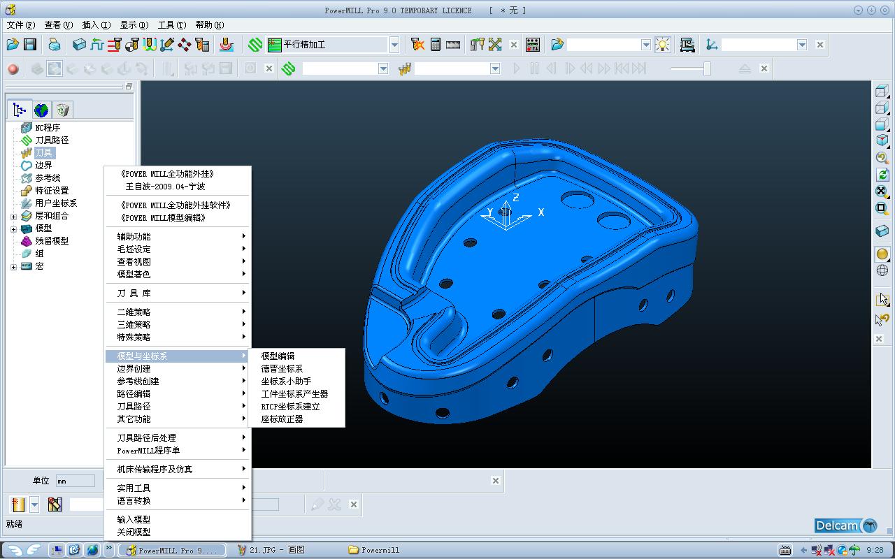Click the red record button in ViewMill toolbar
This screenshot has height=559, width=895.
(x=13, y=68)
